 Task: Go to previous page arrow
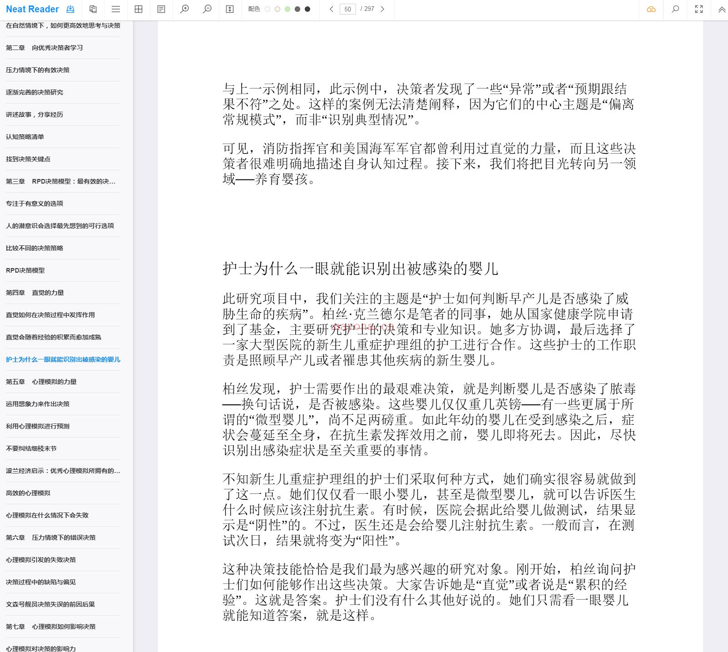[332, 9]
